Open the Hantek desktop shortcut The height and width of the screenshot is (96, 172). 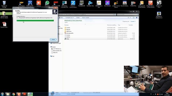[x=82, y=3]
